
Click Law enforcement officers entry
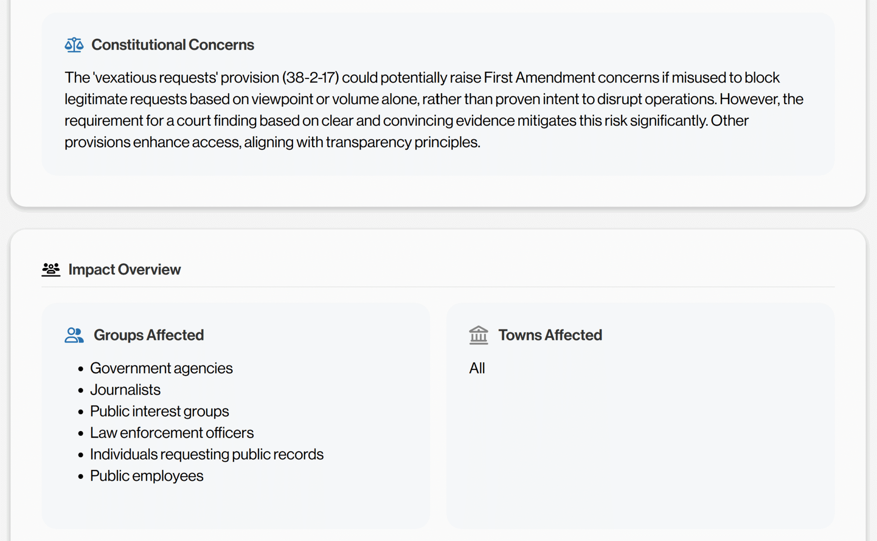coord(172,433)
